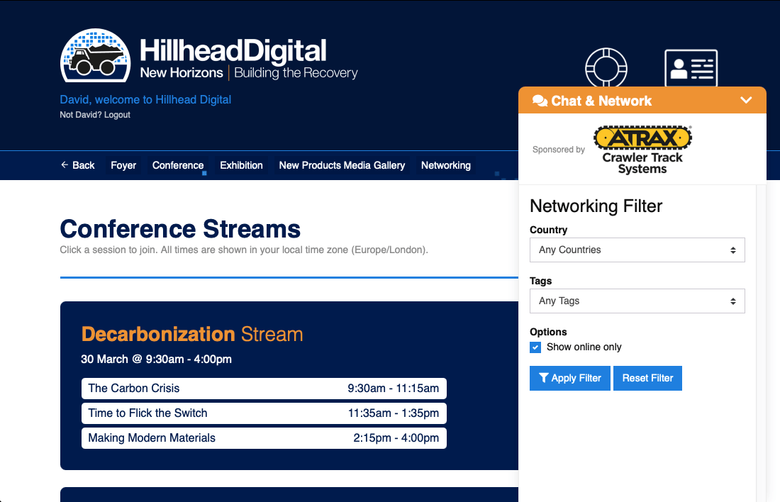Collapse the Chat & Network panel chevron
The height and width of the screenshot is (502, 780).
pos(746,100)
